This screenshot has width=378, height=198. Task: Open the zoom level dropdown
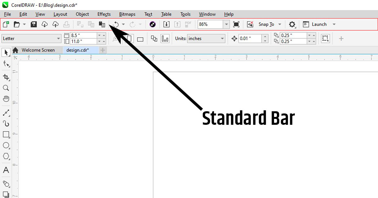(226, 24)
